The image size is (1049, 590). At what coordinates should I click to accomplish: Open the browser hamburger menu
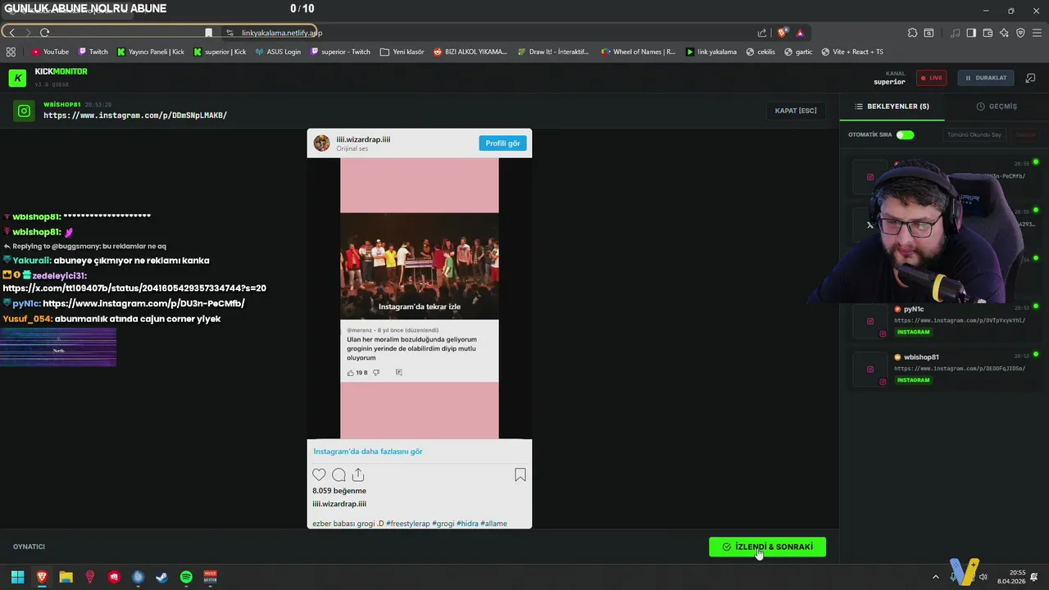click(x=1037, y=33)
